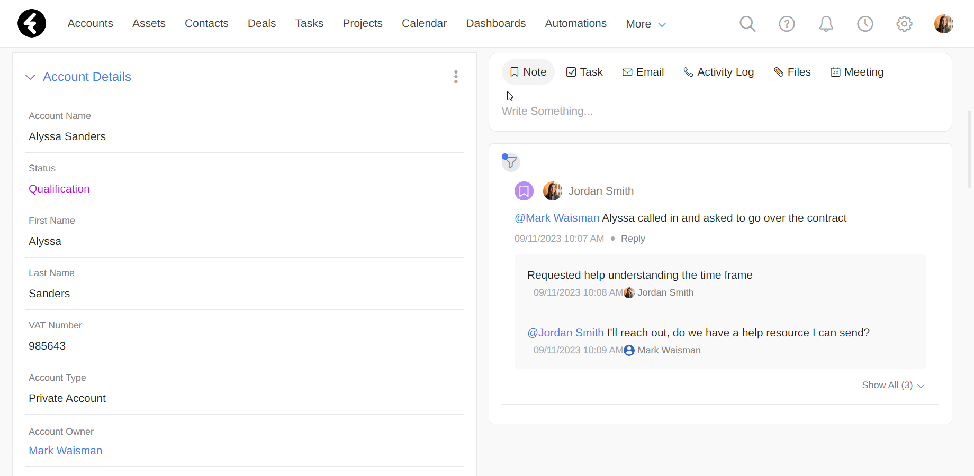The width and height of the screenshot is (974, 476).
Task: Click the Write Something note field
Action: pos(720,111)
